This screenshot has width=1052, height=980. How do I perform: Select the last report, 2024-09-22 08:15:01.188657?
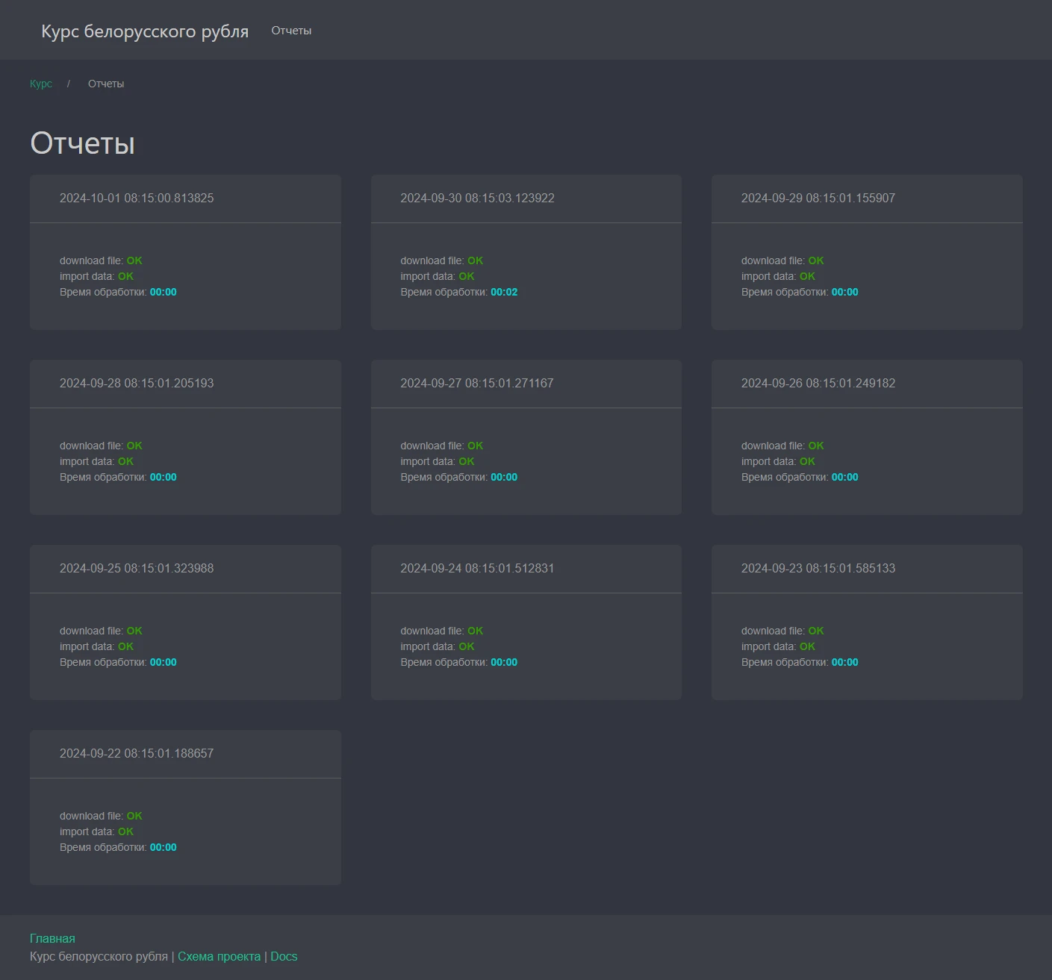point(137,753)
